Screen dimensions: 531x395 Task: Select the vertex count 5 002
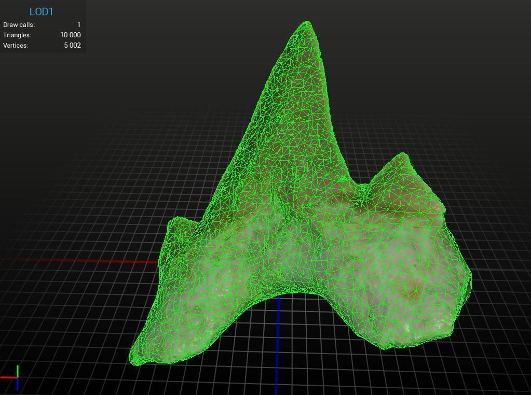pyautogui.click(x=73, y=45)
